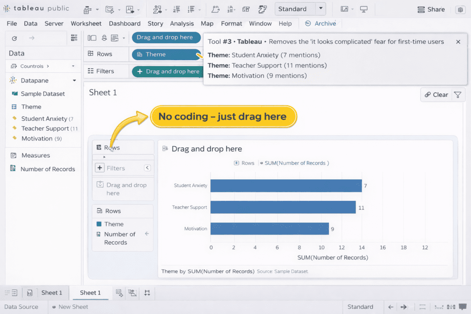471x314 pixels.
Task: Click the filter funnel icon beside Clear
Action: [x=458, y=95]
